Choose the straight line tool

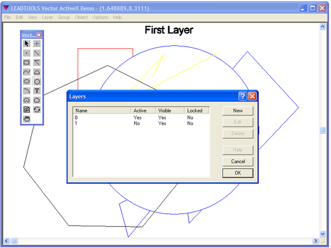[37, 53]
